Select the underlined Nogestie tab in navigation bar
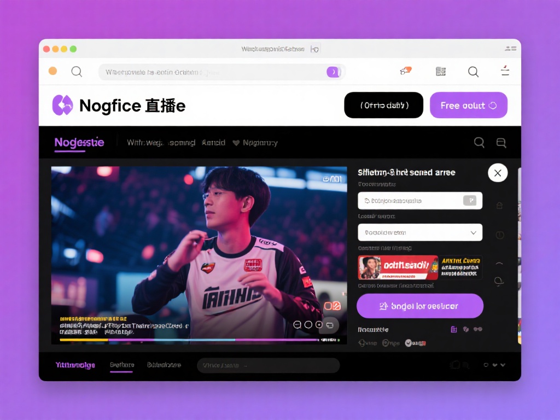The image size is (560, 420). (79, 143)
